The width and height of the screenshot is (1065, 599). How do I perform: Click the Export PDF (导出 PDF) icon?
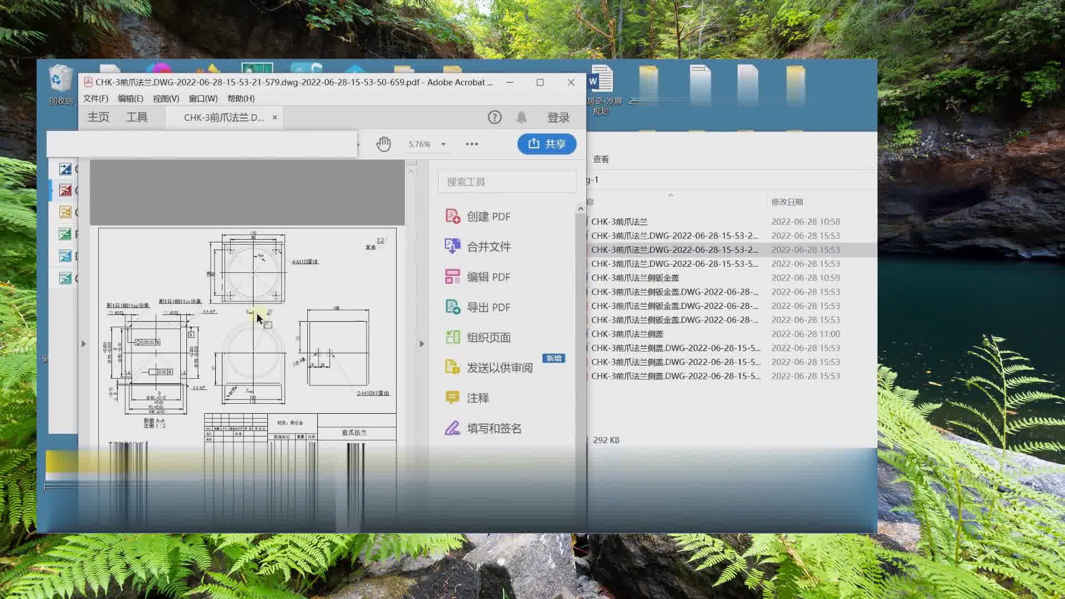[x=453, y=307]
